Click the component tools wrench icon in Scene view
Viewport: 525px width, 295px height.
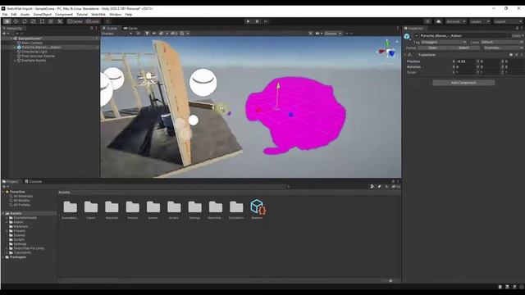[x=310, y=34]
